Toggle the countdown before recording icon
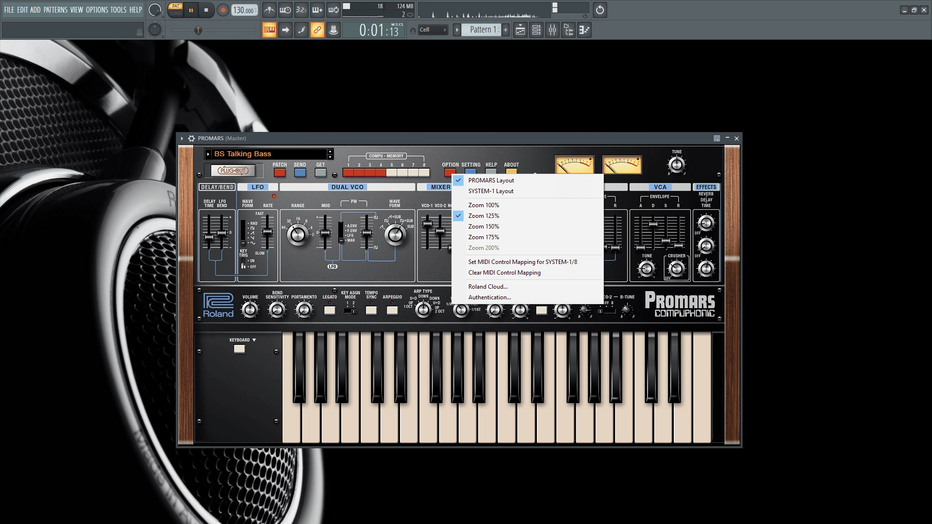This screenshot has height=524, width=932. point(301,10)
